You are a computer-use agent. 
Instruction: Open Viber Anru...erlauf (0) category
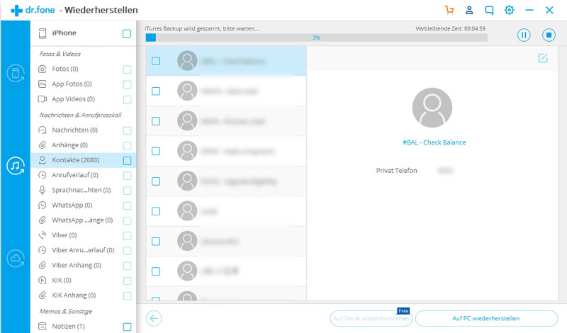(x=83, y=250)
